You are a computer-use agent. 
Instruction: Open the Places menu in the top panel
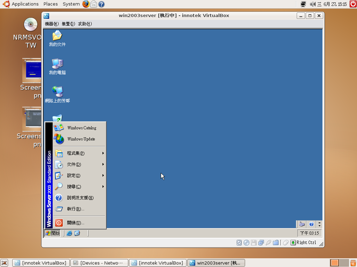(51, 4)
